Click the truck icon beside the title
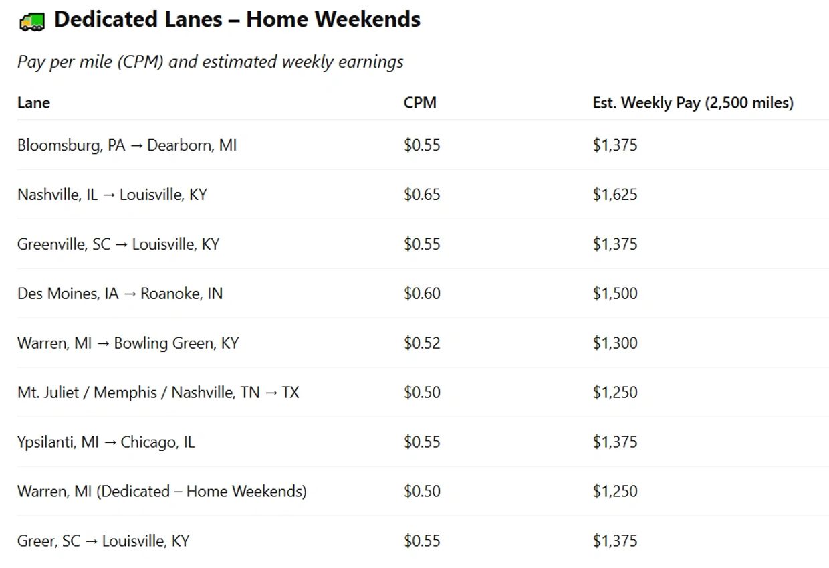Image resolution: width=829 pixels, height=568 pixels. click(31, 21)
